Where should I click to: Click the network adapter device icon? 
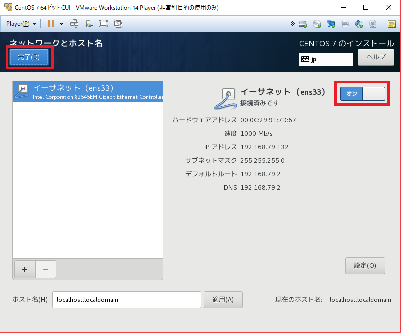coord(331,24)
